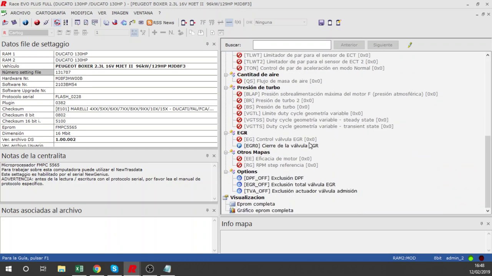492x276 pixels.
Task: Open the CARTOGRAFÍA menu
Action: click(x=50, y=13)
